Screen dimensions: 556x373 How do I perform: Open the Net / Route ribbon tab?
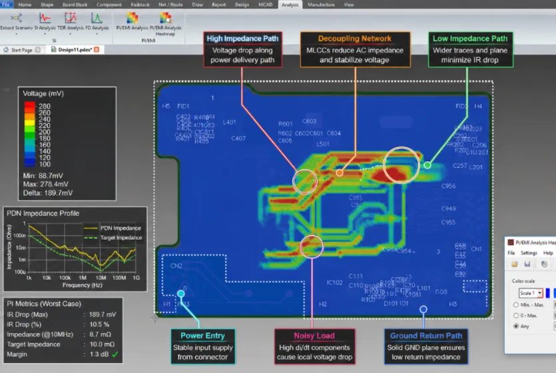click(x=170, y=5)
